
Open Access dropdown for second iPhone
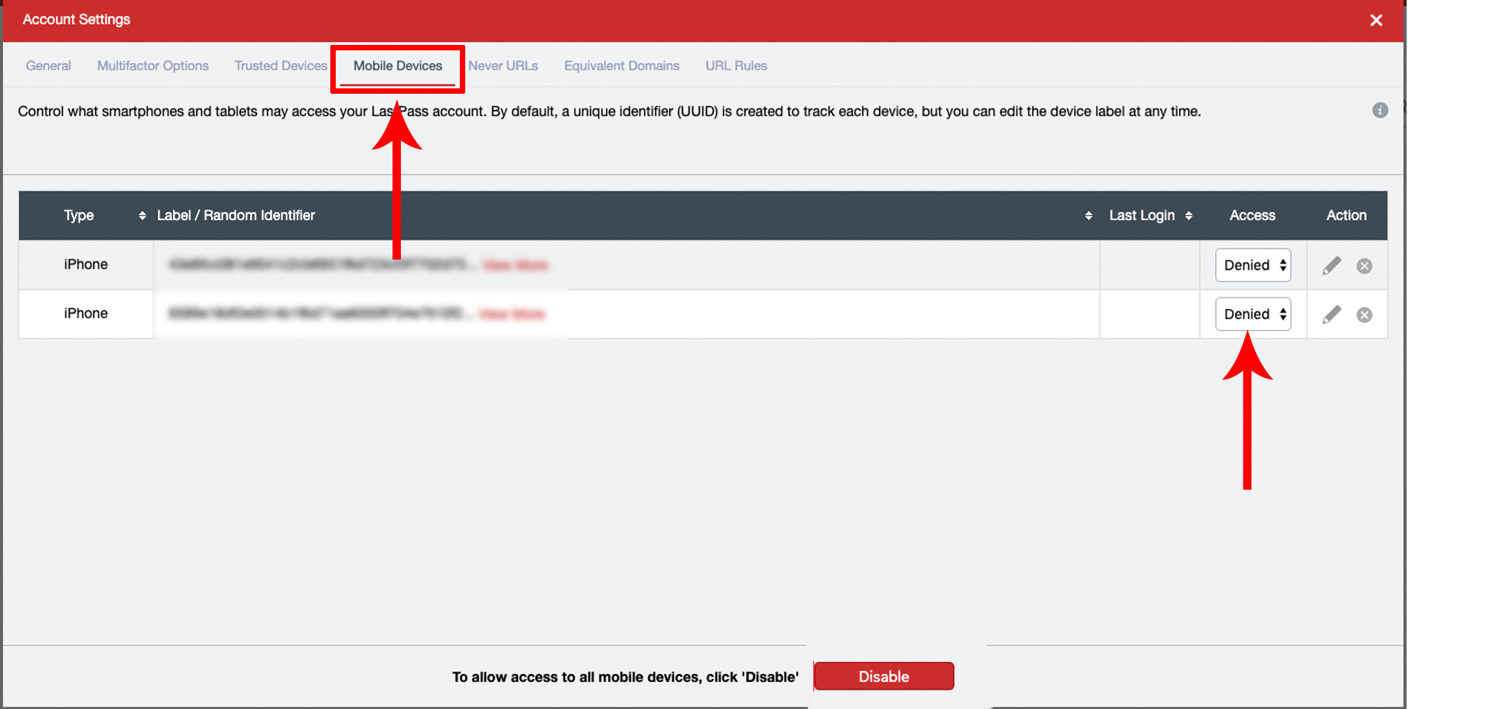pos(1253,314)
